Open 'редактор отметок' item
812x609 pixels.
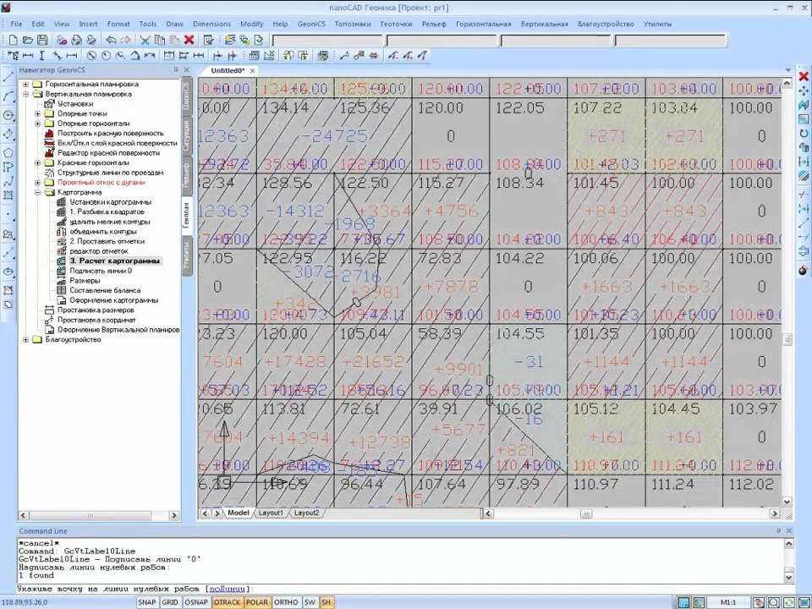click(99, 251)
